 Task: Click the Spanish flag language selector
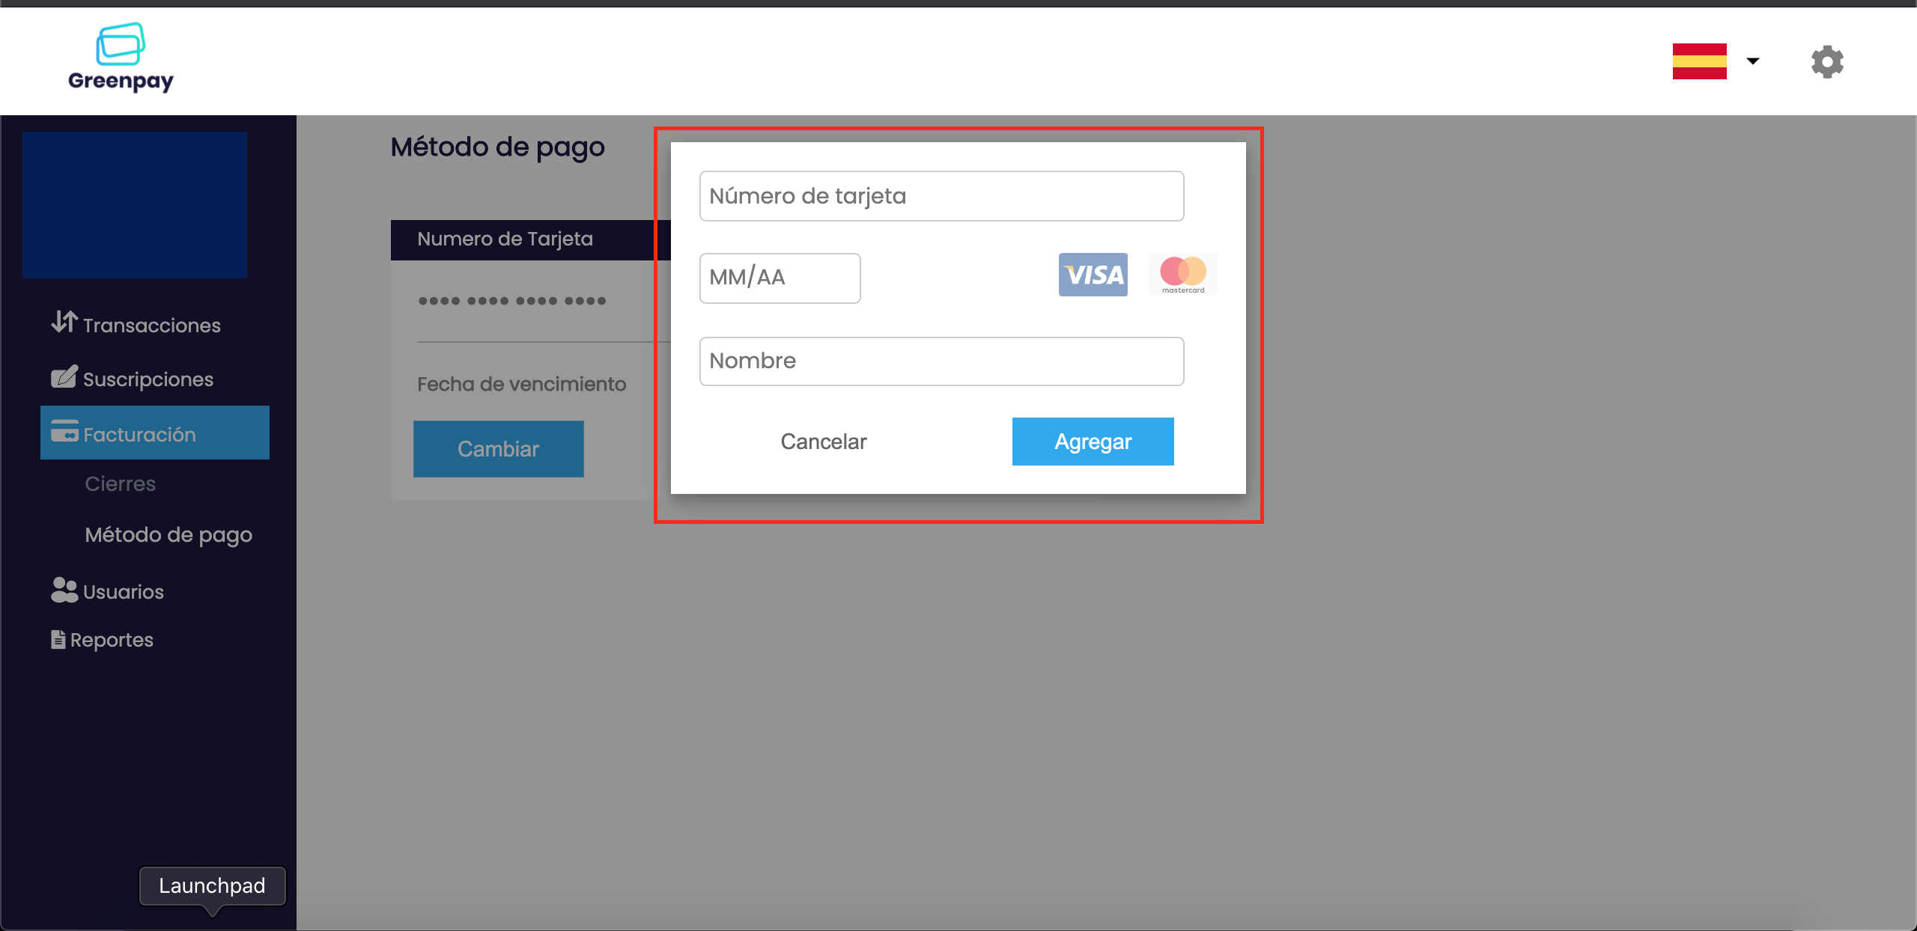click(x=1699, y=61)
